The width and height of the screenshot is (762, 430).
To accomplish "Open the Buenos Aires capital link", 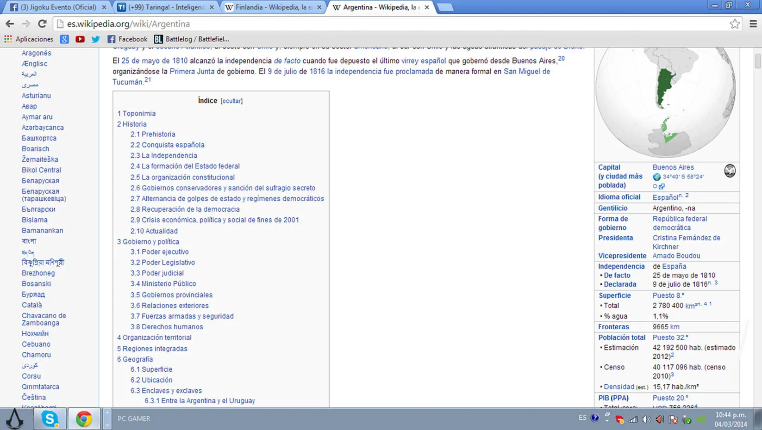I will point(673,167).
